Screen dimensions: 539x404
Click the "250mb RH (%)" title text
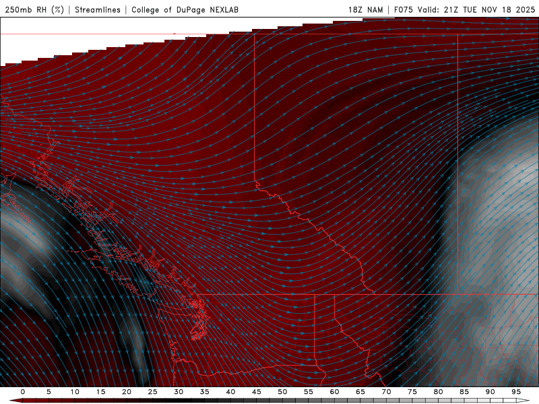[x=35, y=9]
